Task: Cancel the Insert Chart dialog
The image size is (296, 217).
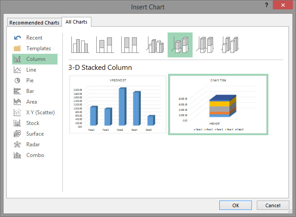Action: [273, 205]
